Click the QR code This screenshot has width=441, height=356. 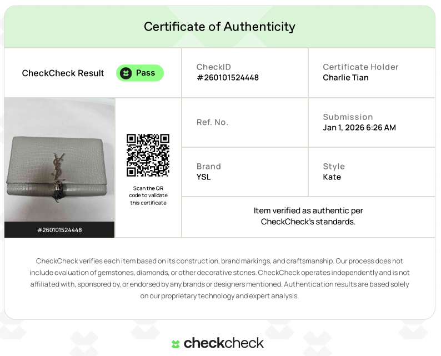[148, 155]
